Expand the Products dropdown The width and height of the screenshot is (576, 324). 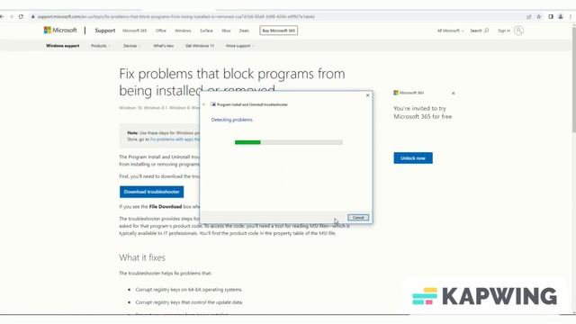(x=101, y=46)
